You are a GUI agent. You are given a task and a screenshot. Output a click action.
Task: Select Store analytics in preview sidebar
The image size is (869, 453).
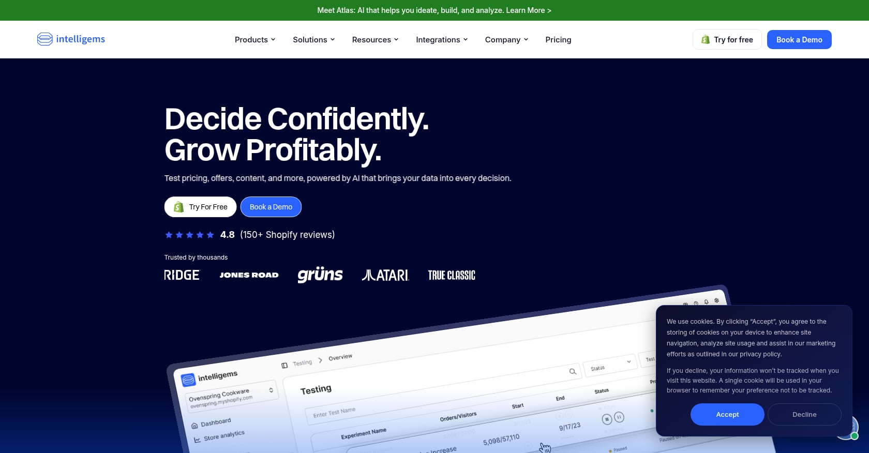pos(224,436)
